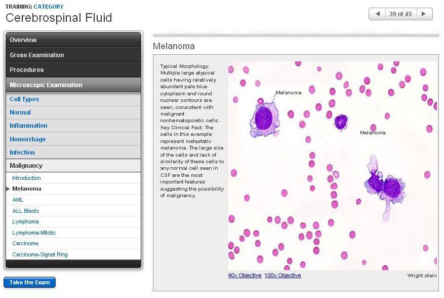This screenshot has height=298, width=444.
Task: Click the CATEGORY breadcrumb link
Action: [x=49, y=7]
